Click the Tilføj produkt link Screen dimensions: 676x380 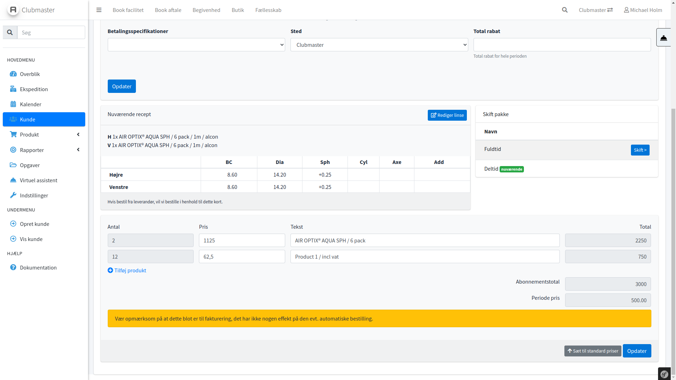pos(127,270)
